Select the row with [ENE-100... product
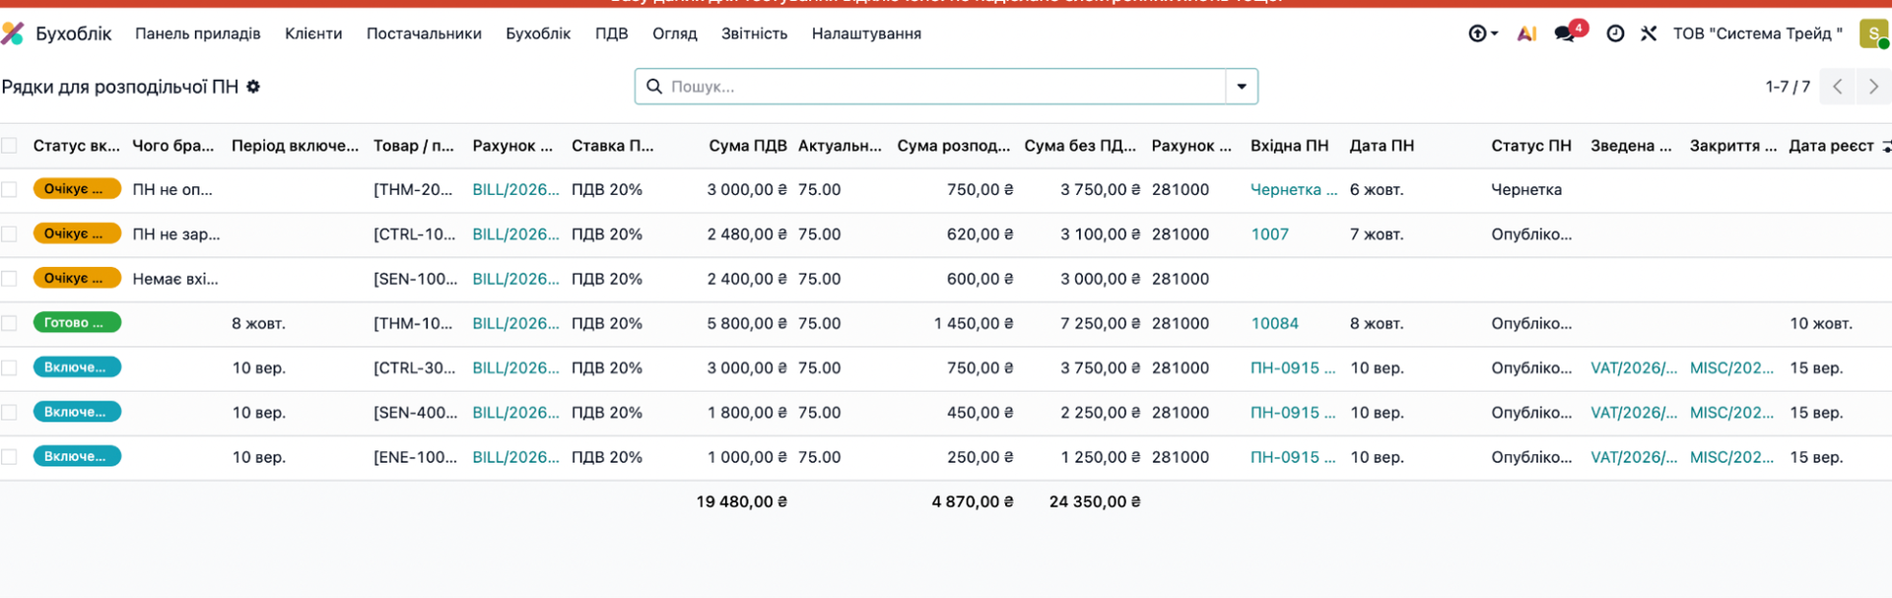The image size is (1892, 598). (10, 457)
